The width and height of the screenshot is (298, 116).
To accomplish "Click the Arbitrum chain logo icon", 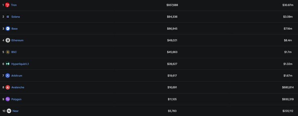I will (8, 76).
